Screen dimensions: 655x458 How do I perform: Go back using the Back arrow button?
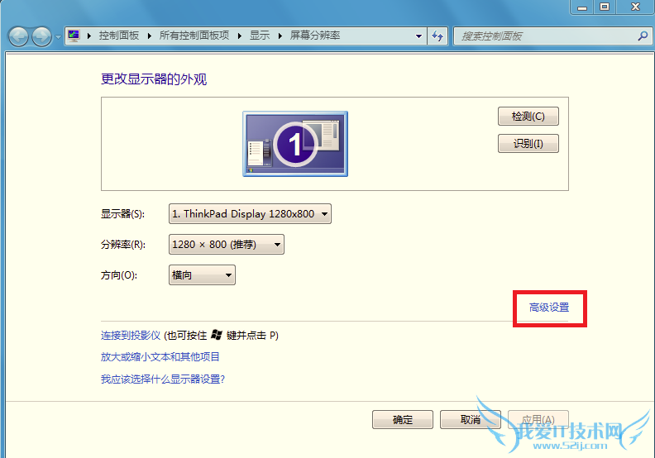point(18,36)
